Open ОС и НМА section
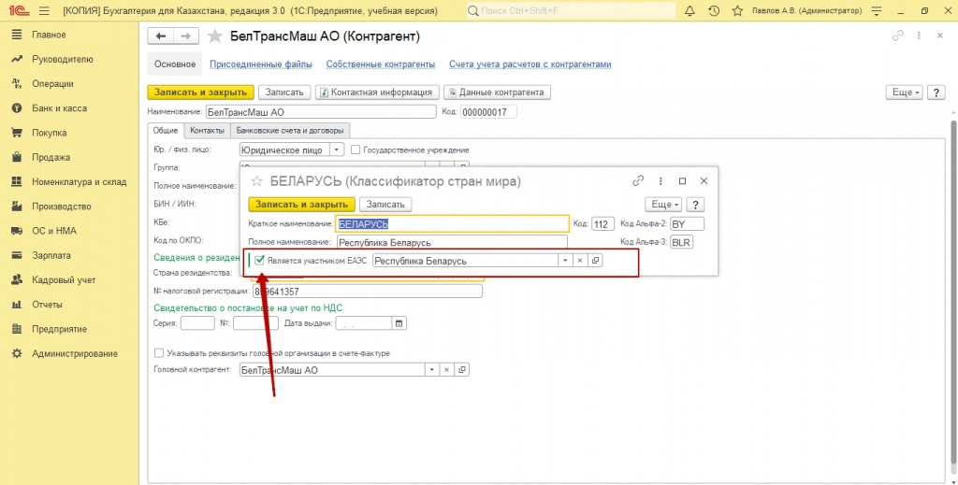The width and height of the screenshot is (958, 485). point(54,231)
